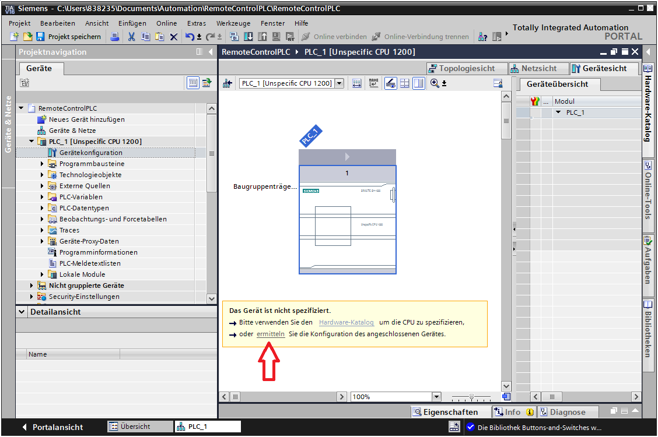Screen dimensions: 658x437
Task: Click the show module labels icon
Action: (x=356, y=83)
